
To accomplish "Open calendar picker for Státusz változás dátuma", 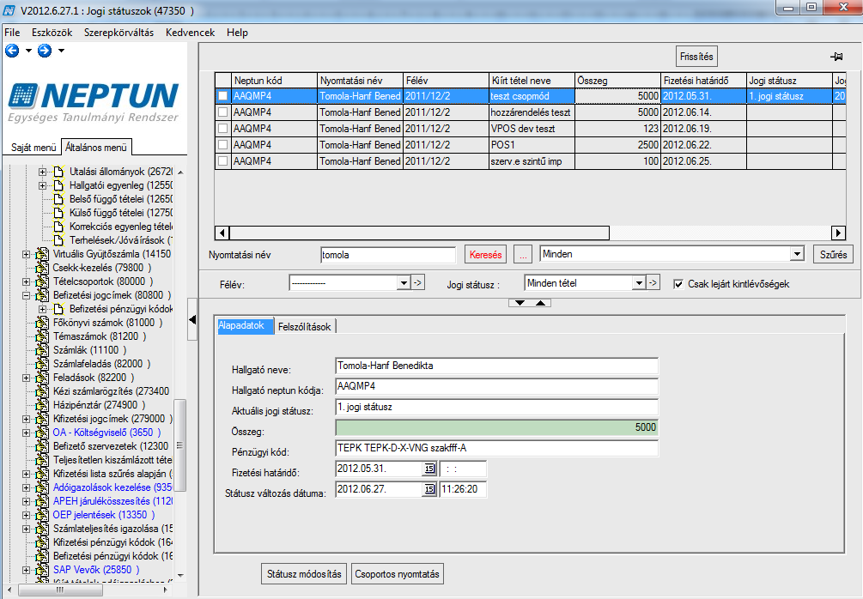I will tap(429, 489).
